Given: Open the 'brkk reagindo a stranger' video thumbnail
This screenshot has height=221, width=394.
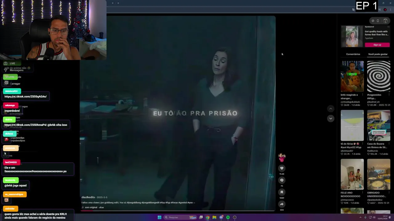Looking at the screenshot, I should coord(352,76).
